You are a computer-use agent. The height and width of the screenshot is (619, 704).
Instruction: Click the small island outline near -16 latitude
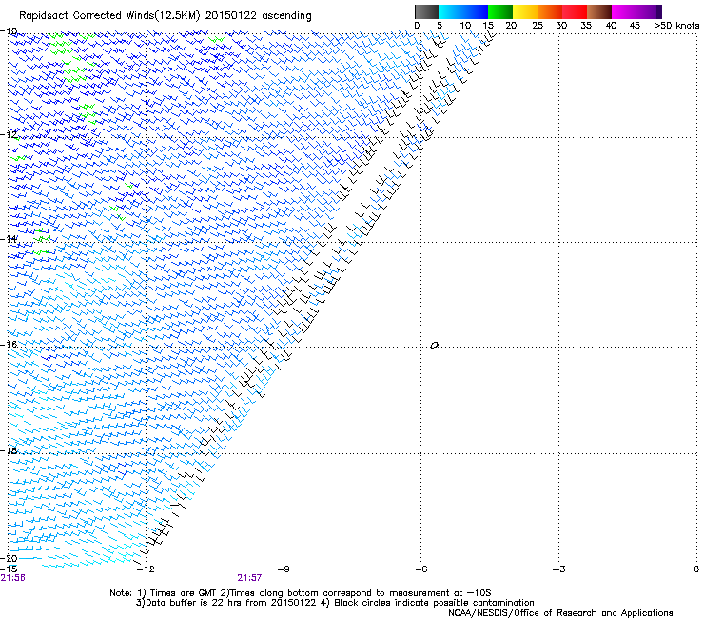coord(434,346)
